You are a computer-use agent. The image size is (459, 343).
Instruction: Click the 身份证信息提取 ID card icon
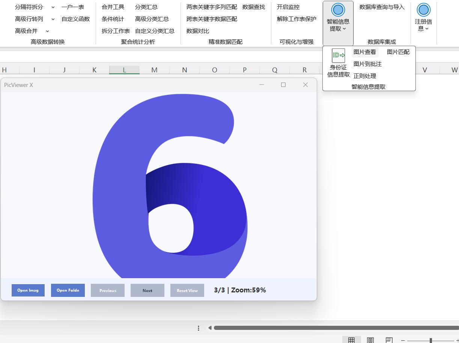[338, 55]
